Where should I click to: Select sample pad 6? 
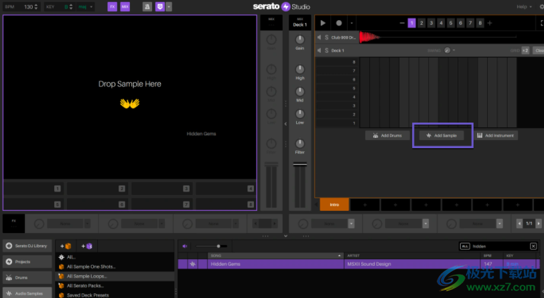[98, 204]
